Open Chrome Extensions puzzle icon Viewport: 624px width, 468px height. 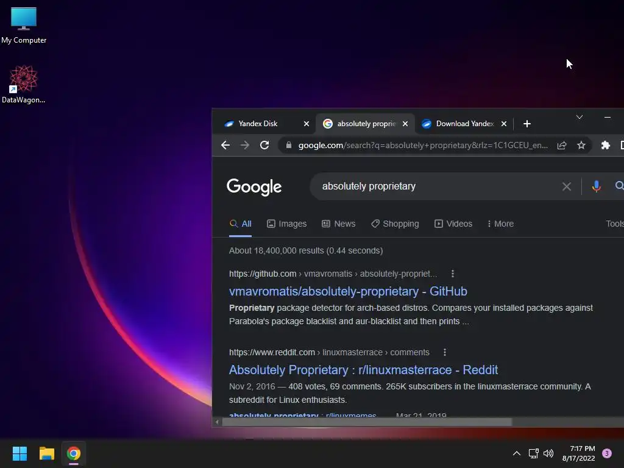point(605,145)
